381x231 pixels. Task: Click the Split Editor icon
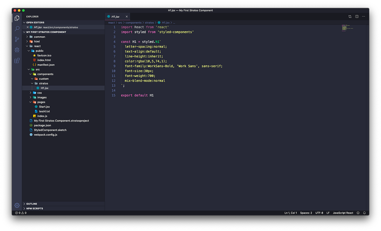click(357, 16)
